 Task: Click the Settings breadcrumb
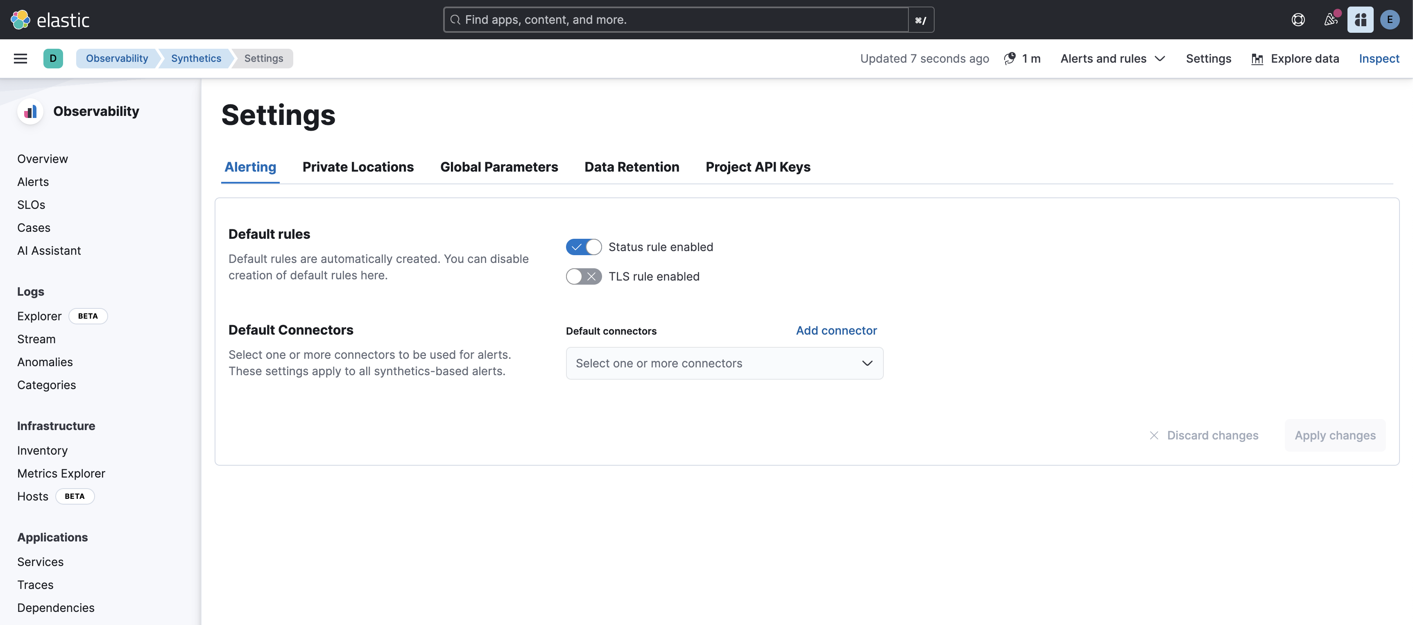[263, 58]
